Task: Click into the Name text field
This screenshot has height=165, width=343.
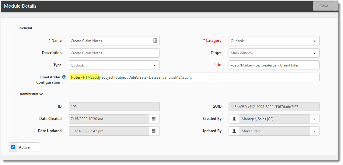Action: [110, 41]
